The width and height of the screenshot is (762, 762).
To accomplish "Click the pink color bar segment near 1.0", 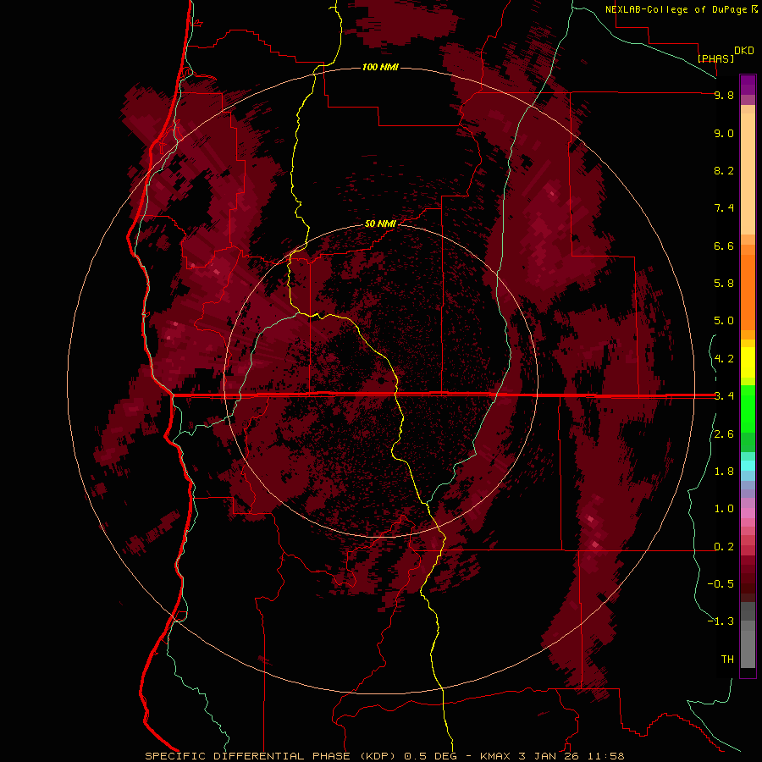I will [x=748, y=513].
